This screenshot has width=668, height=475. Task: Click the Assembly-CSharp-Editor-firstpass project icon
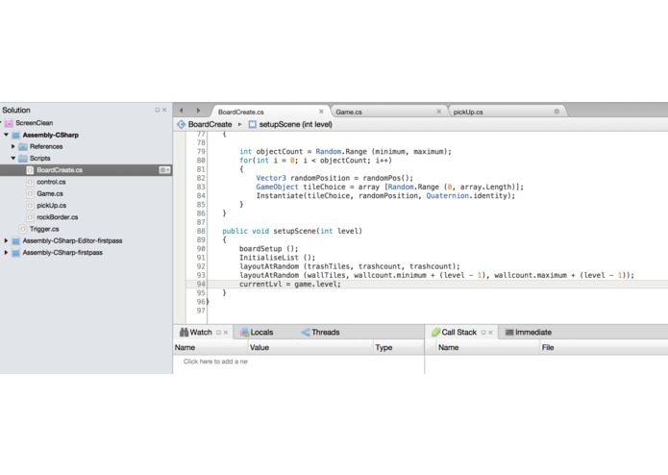coord(15,241)
